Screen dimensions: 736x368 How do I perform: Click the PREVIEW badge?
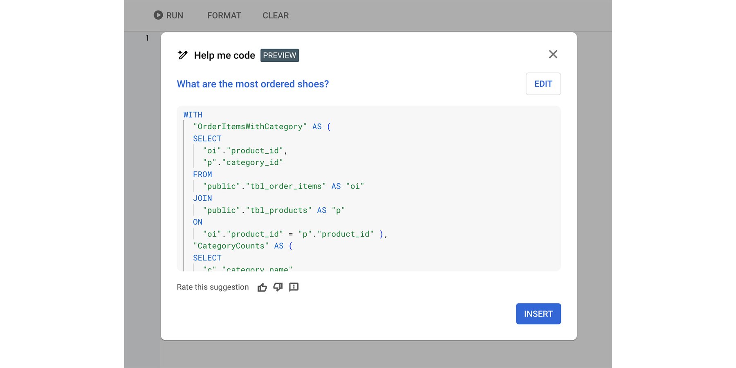pos(280,56)
